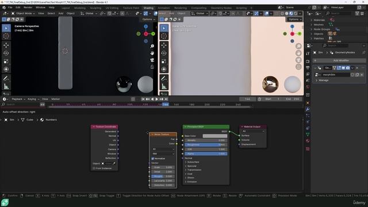Image resolution: width=368 pixels, height=207 pixels.
Task: Open the Tool properties tab icon
Action: click(x=308, y=53)
